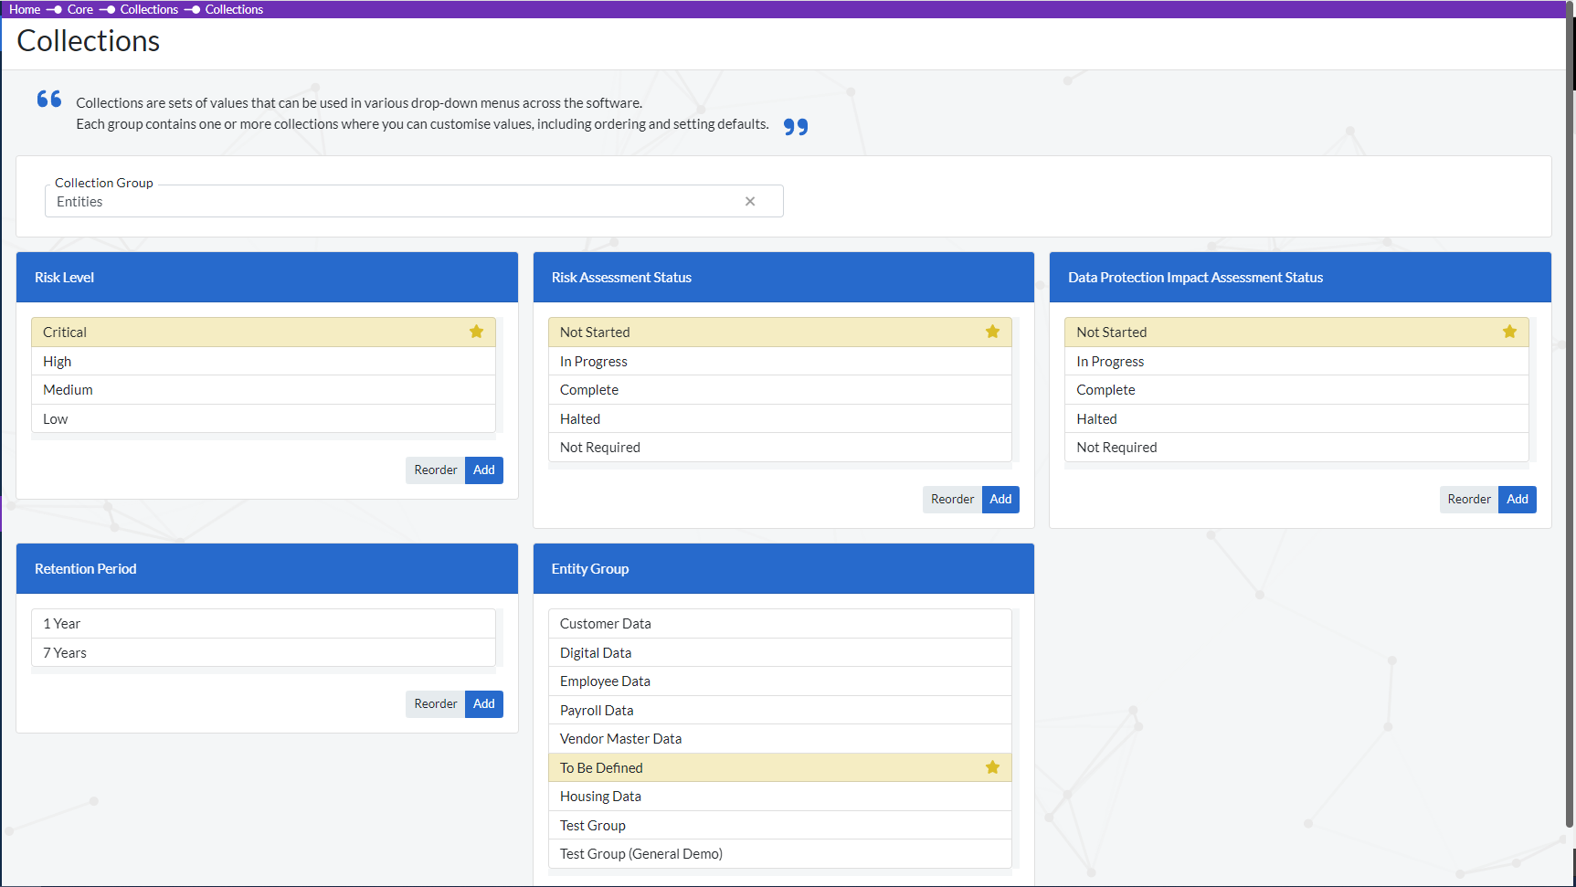1576x887 pixels.
Task: Go to Home in the breadcrumb
Action: tap(25, 9)
